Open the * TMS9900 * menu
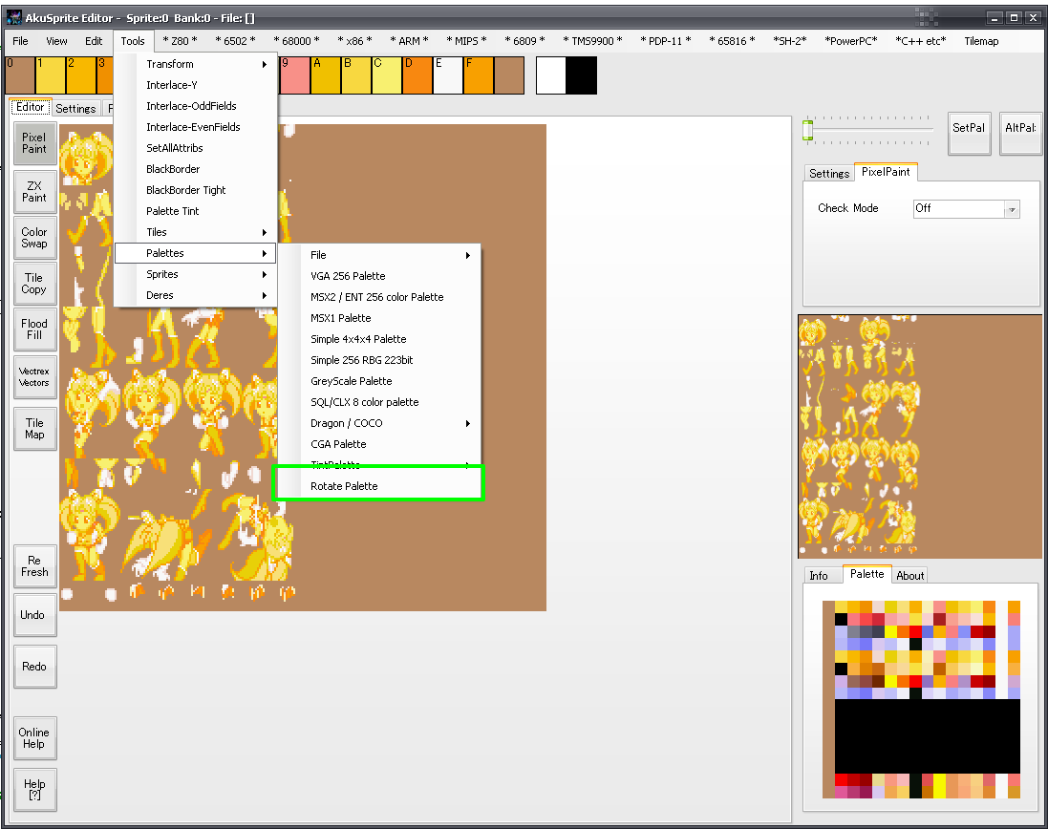1048x829 pixels. click(x=592, y=41)
